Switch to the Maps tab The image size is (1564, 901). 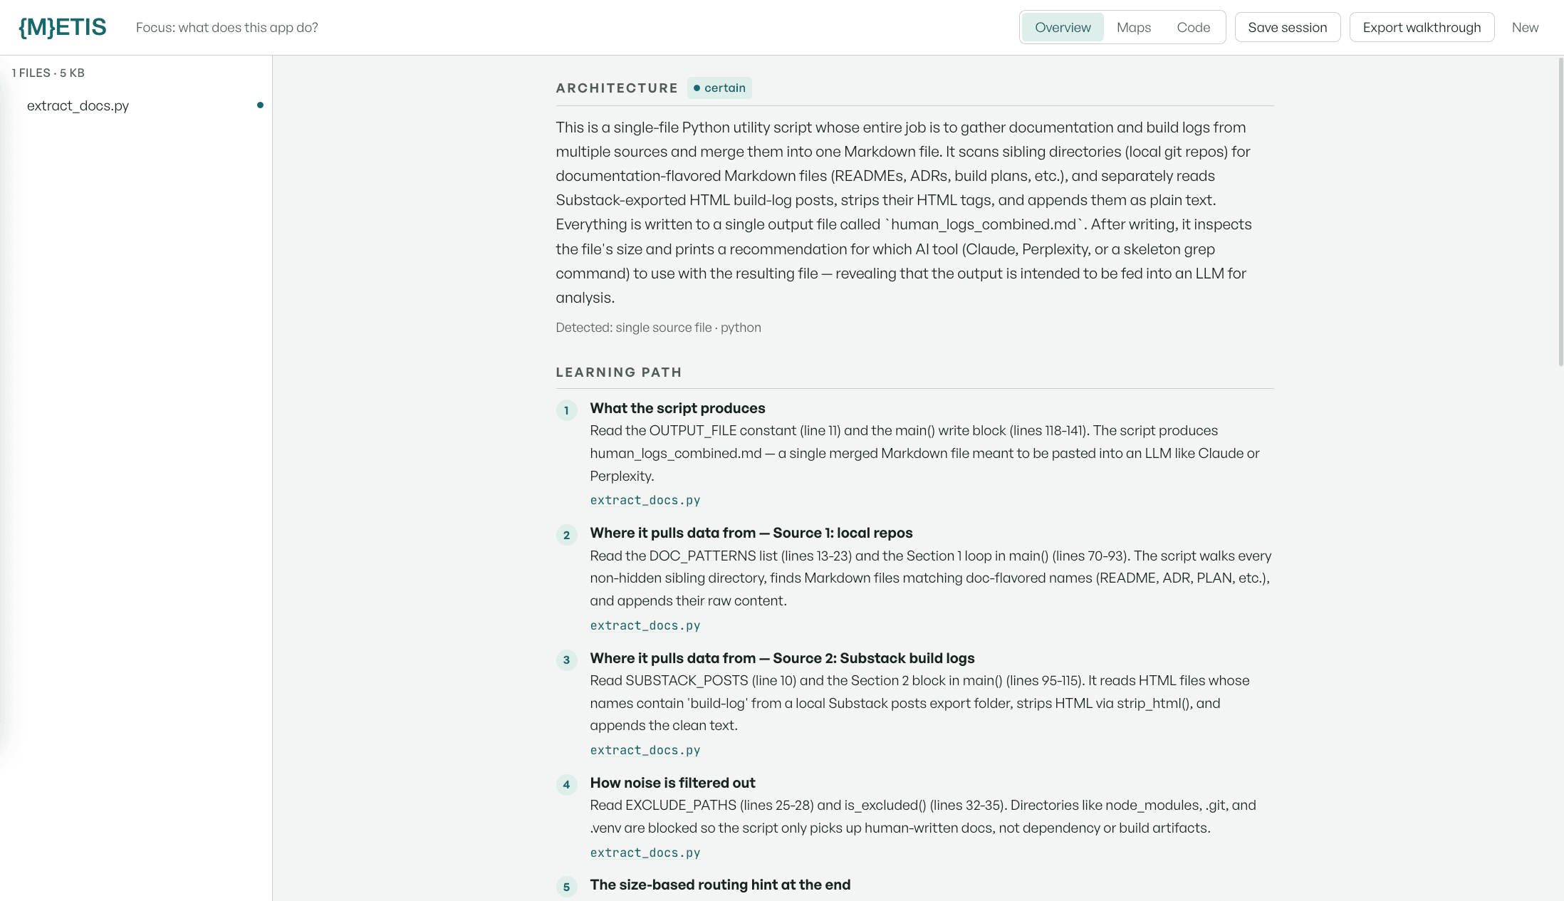pos(1134,27)
